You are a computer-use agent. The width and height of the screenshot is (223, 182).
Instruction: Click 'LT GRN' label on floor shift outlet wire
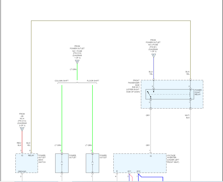[x=88, y=145]
